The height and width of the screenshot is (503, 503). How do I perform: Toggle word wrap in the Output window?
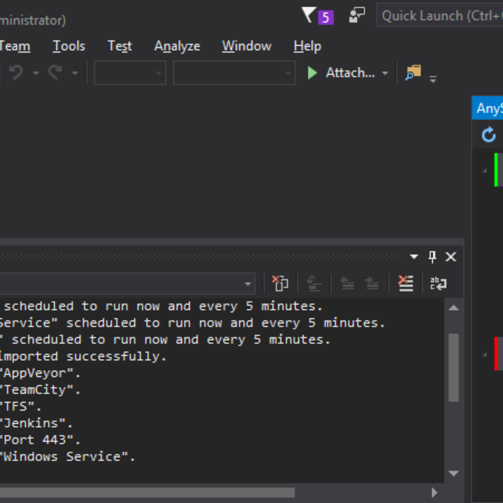click(438, 283)
